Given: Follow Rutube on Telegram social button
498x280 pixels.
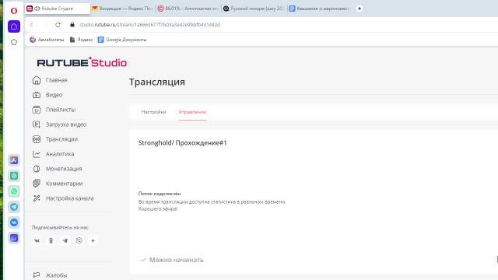Looking at the screenshot, I should click(65, 240).
